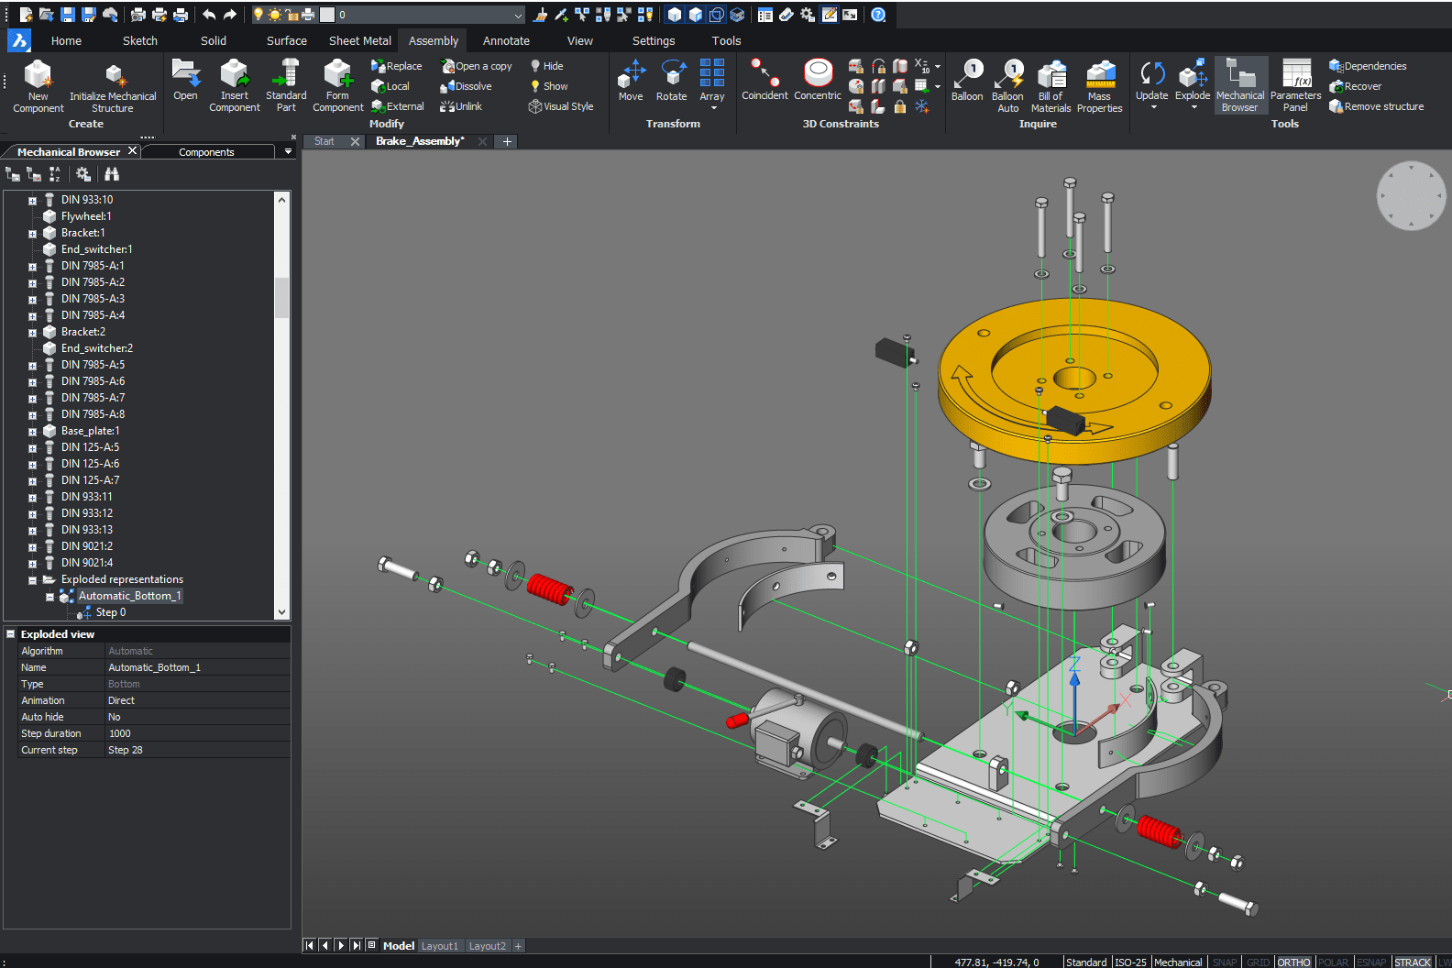
Task: Enable SNAP in the status bar
Action: point(1225,962)
